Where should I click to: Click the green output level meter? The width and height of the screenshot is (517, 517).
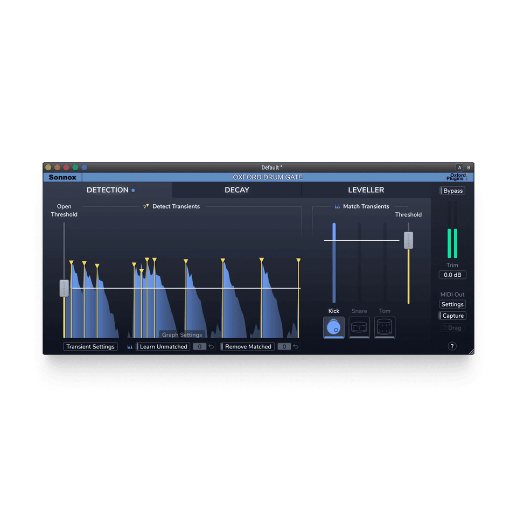tap(452, 243)
